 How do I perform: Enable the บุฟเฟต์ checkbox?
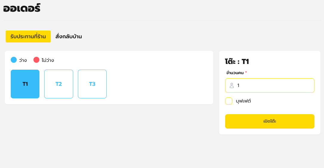click(x=229, y=101)
